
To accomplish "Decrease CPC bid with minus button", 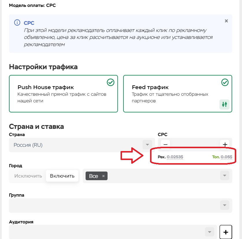I will pyautogui.click(x=165, y=144).
